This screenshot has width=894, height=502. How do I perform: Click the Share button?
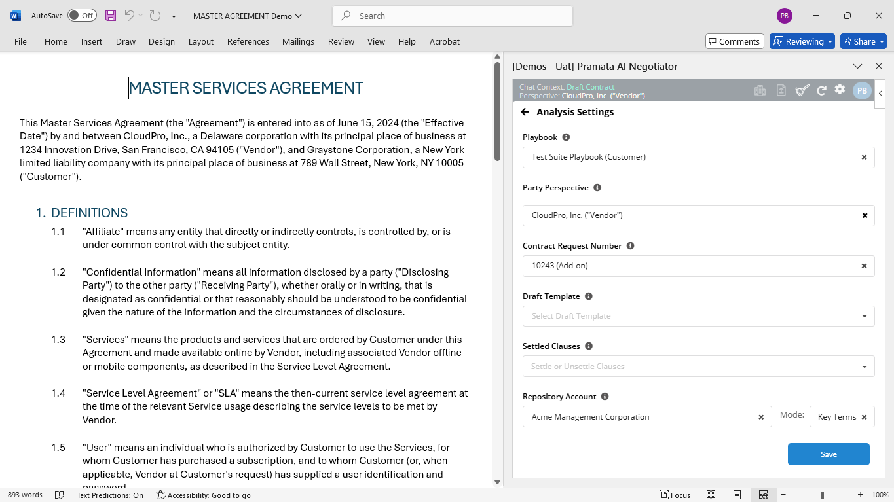(x=863, y=41)
